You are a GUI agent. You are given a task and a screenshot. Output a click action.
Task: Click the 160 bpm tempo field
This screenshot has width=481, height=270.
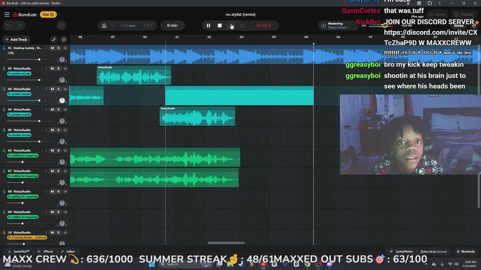pos(128,25)
